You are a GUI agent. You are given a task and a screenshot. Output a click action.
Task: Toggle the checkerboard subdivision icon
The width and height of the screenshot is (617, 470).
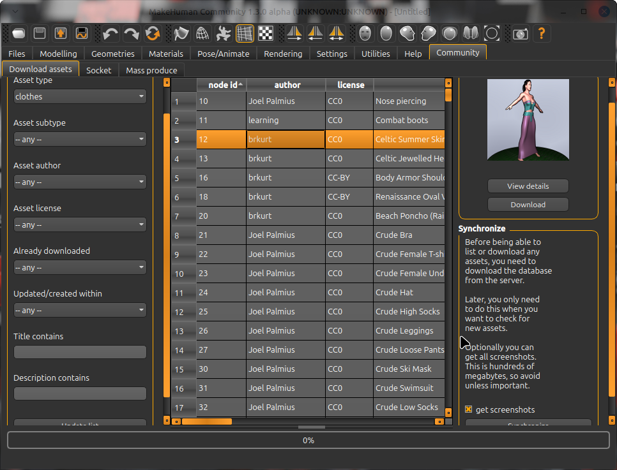point(265,33)
